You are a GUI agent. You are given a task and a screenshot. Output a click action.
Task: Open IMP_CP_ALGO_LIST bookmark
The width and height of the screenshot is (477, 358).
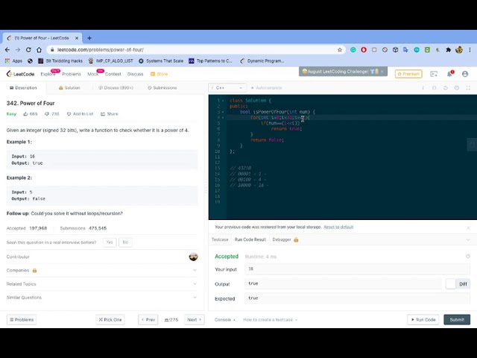pyautogui.click(x=111, y=61)
